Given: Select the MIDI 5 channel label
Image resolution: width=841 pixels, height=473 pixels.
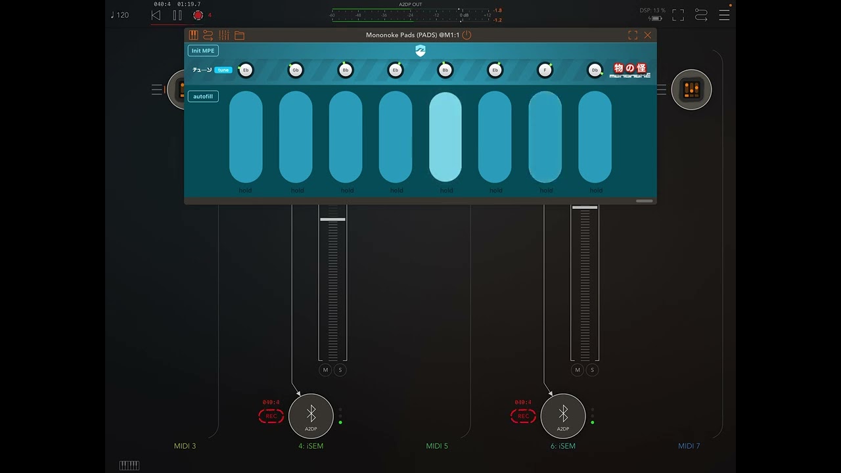Looking at the screenshot, I should pyautogui.click(x=437, y=446).
